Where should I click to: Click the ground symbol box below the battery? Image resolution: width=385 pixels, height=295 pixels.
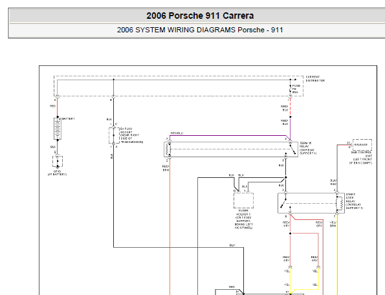click(x=58, y=162)
